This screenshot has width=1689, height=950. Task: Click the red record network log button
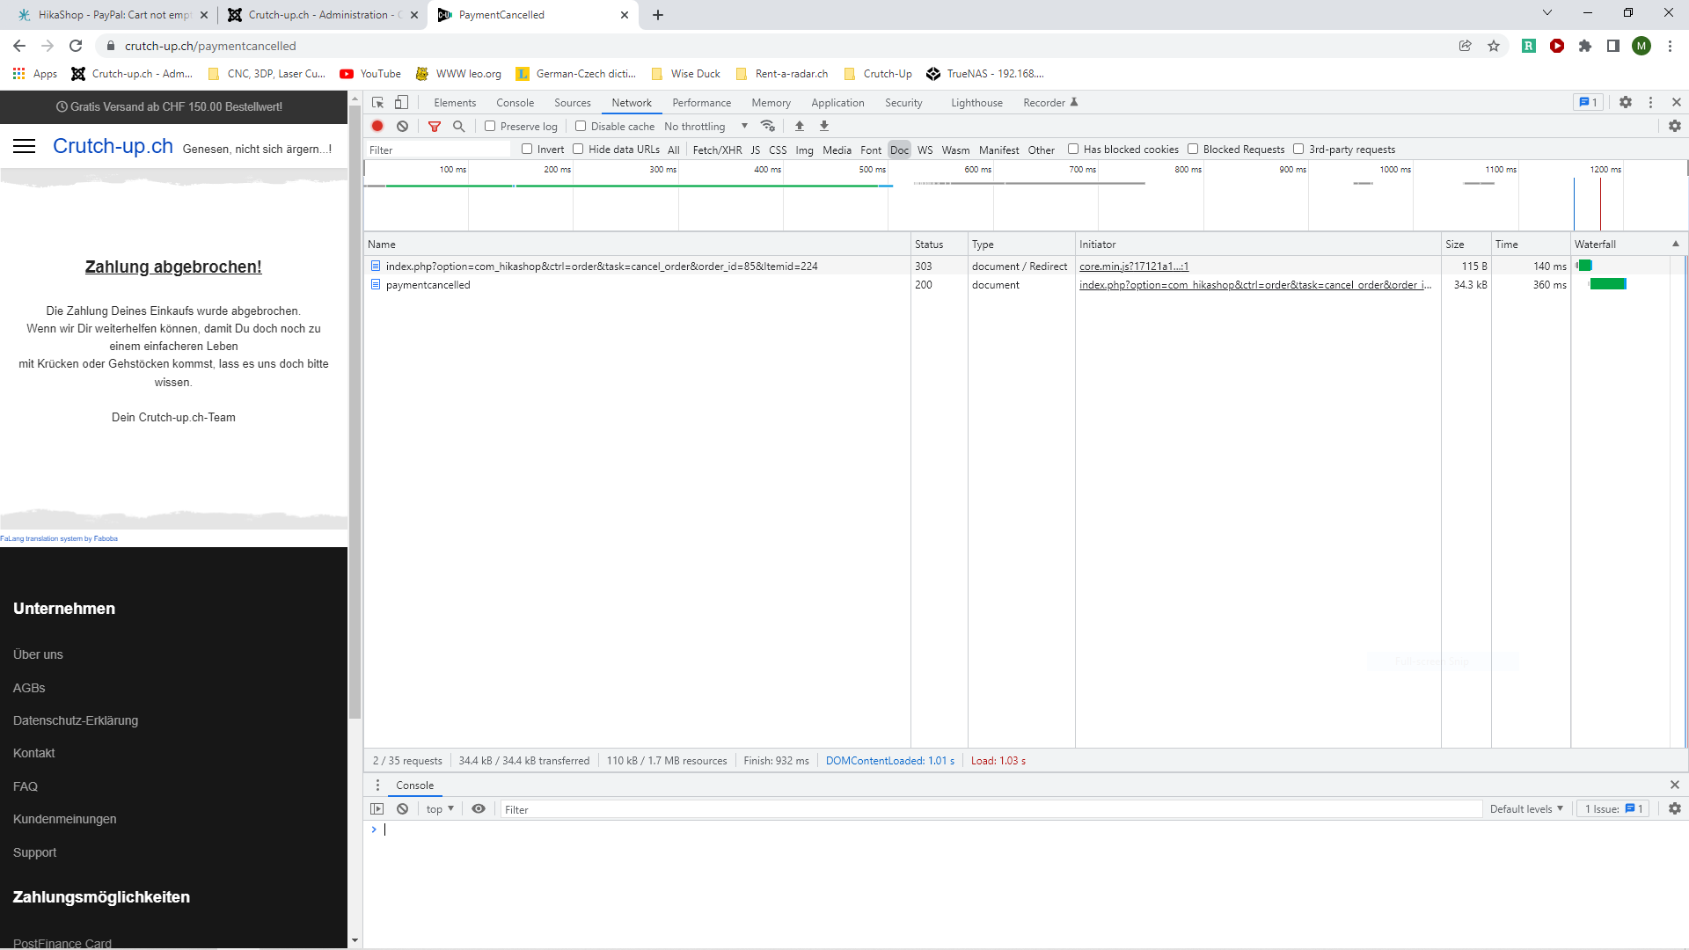377,126
